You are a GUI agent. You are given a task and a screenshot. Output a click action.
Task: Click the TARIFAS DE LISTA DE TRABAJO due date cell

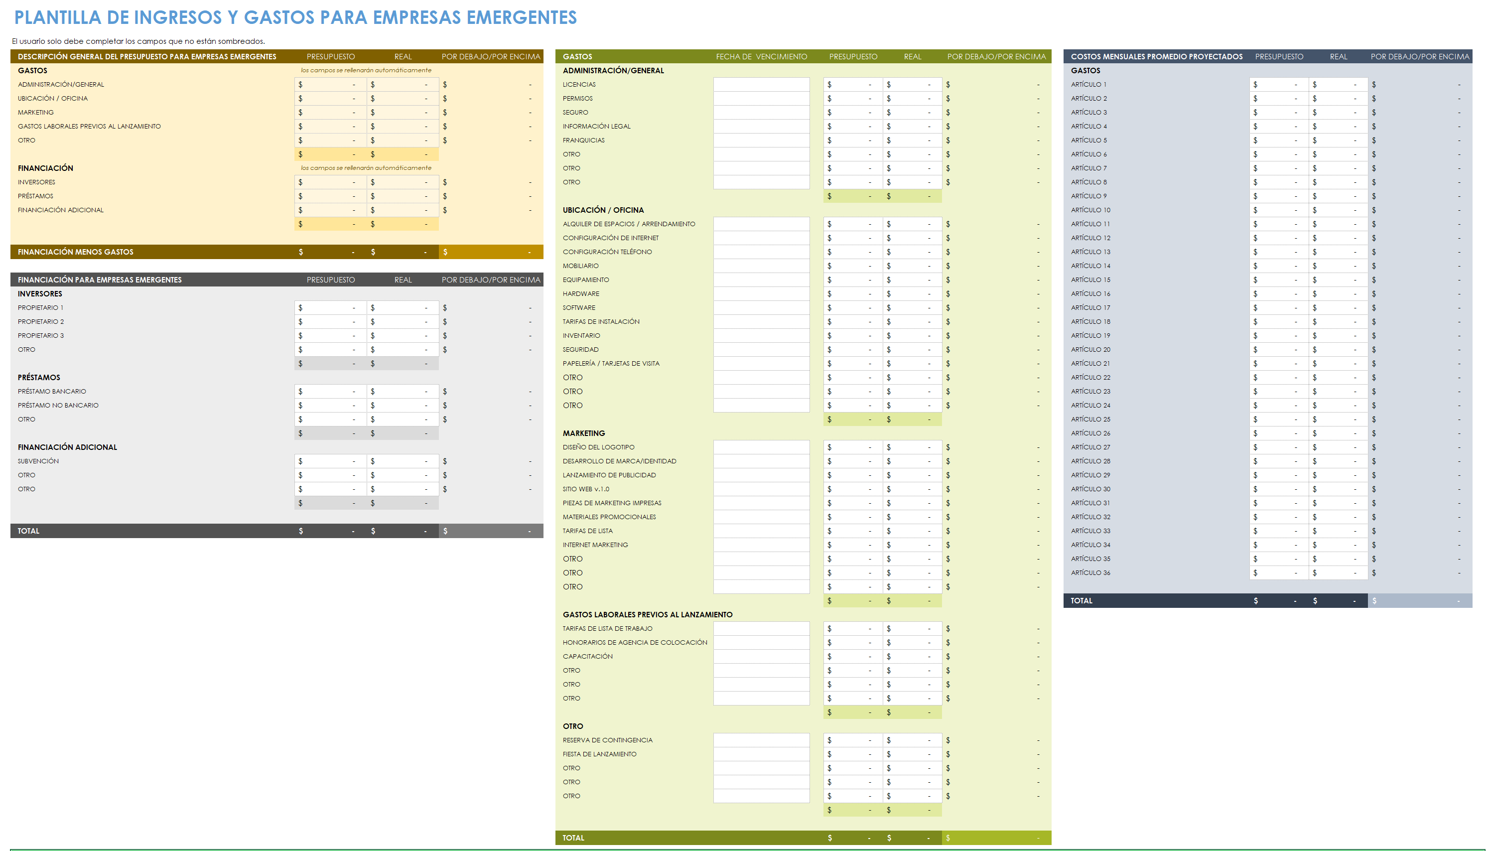point(761,629)
